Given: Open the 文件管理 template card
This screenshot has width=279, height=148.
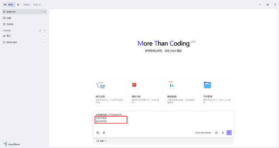Looking at the screenshot, I should click(217, 92).
